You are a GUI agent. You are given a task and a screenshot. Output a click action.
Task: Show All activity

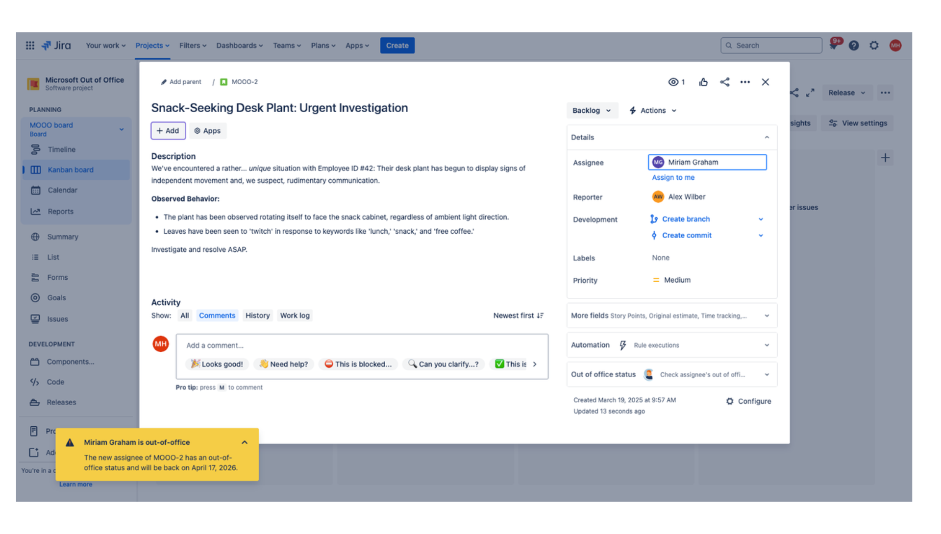(184, 316)
